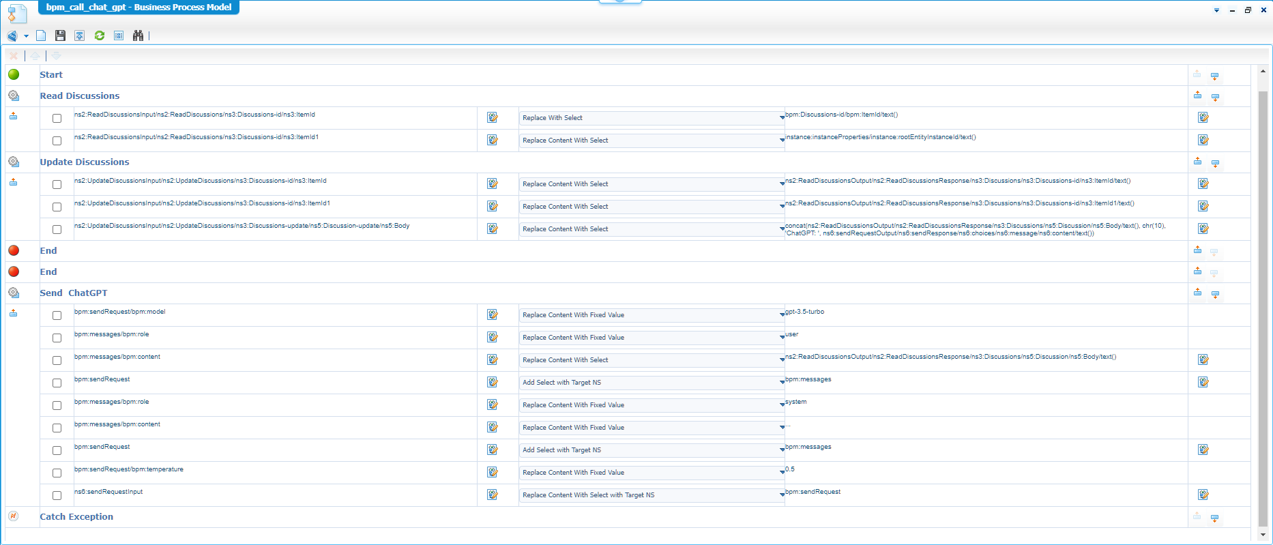
Task: Click the vertical scrollbar down arrow
Action: pos(1263,535)
